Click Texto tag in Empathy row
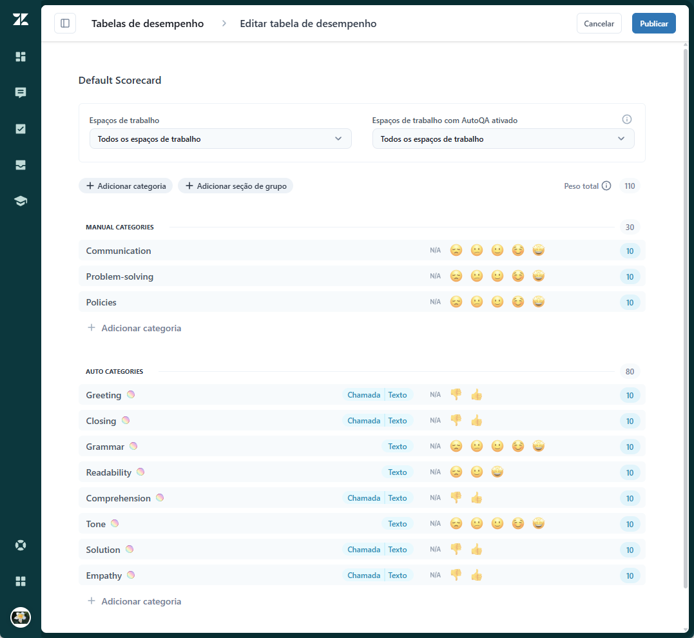 coord(398,575)
